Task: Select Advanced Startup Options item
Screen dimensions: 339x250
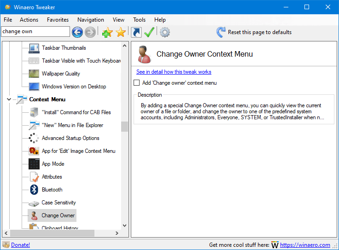Action: 70,138
